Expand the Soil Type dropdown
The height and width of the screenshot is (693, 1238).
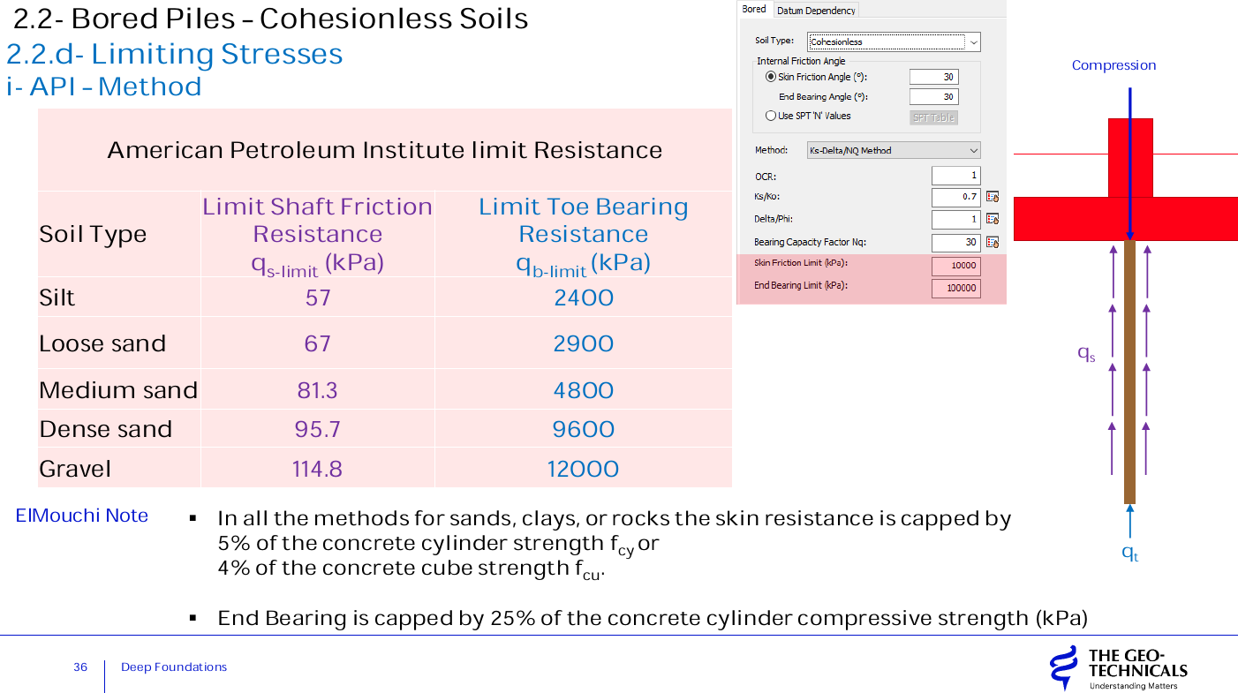coord(973,41)
